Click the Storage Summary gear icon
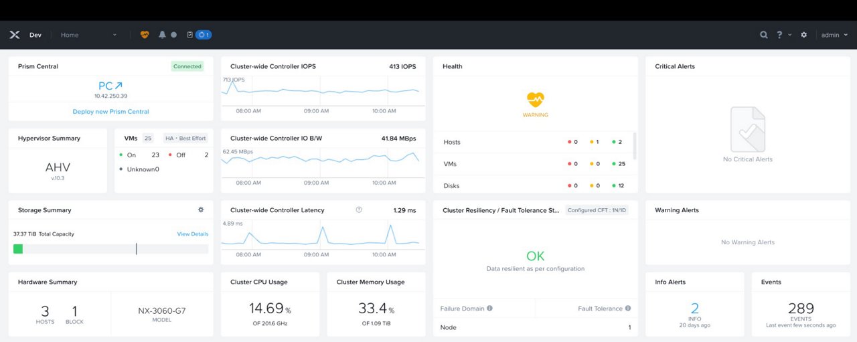The image size is (857, 342). [201, 210]
